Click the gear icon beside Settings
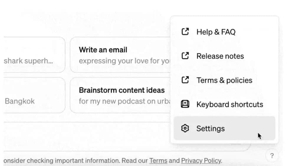 tap(185, 128)
